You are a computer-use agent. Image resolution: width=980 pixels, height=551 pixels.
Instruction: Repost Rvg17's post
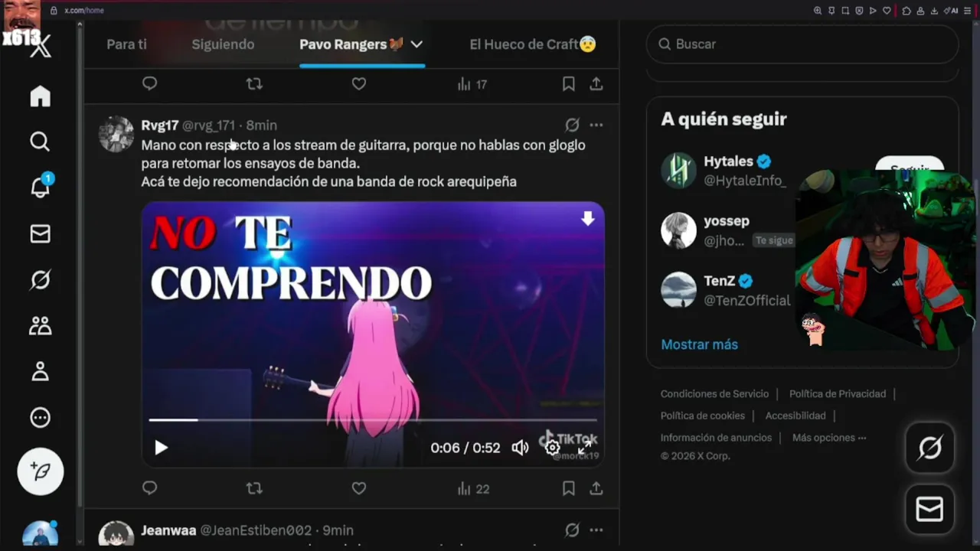coord(254,488)
